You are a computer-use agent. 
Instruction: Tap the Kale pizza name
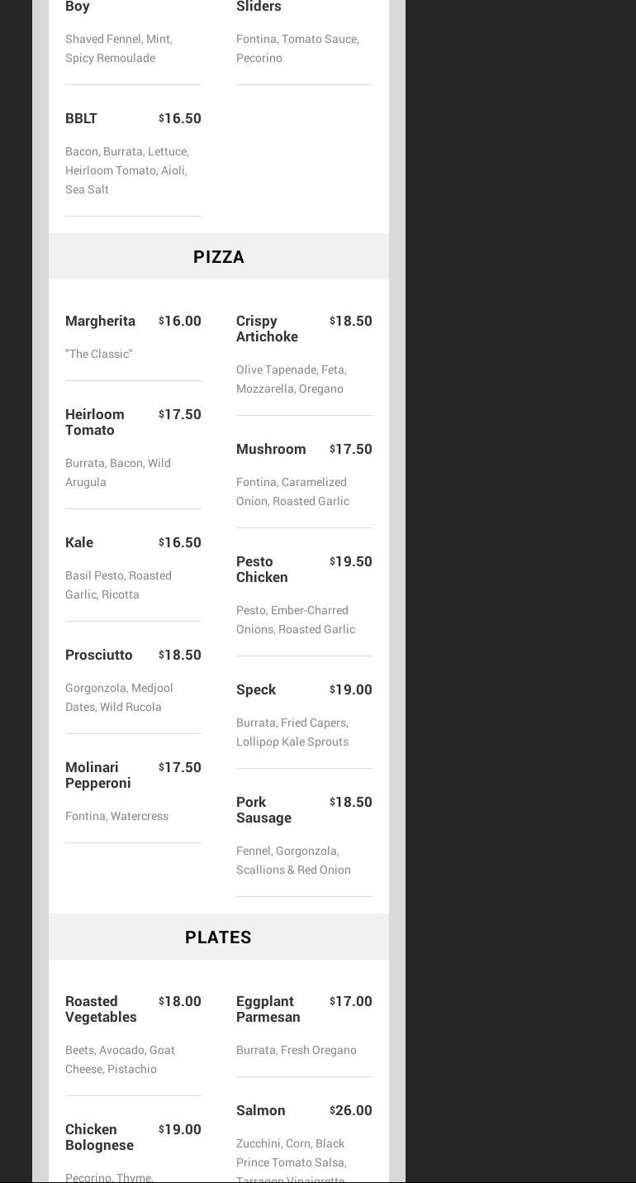(x=79, y=542)
